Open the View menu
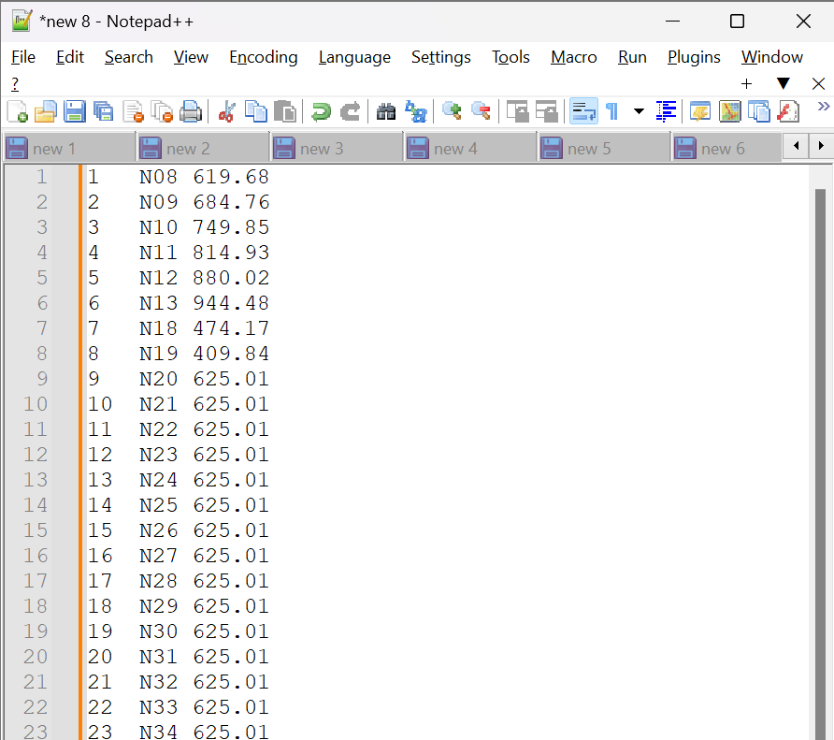 (x=191, y=57)
